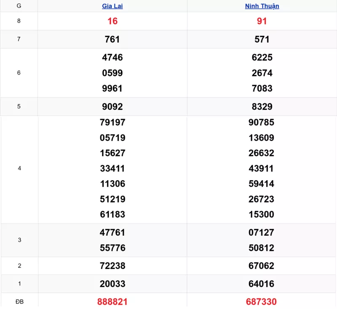Click the prize-3 number 55776
Screen dimensions: 337x309
coord(112,248)
